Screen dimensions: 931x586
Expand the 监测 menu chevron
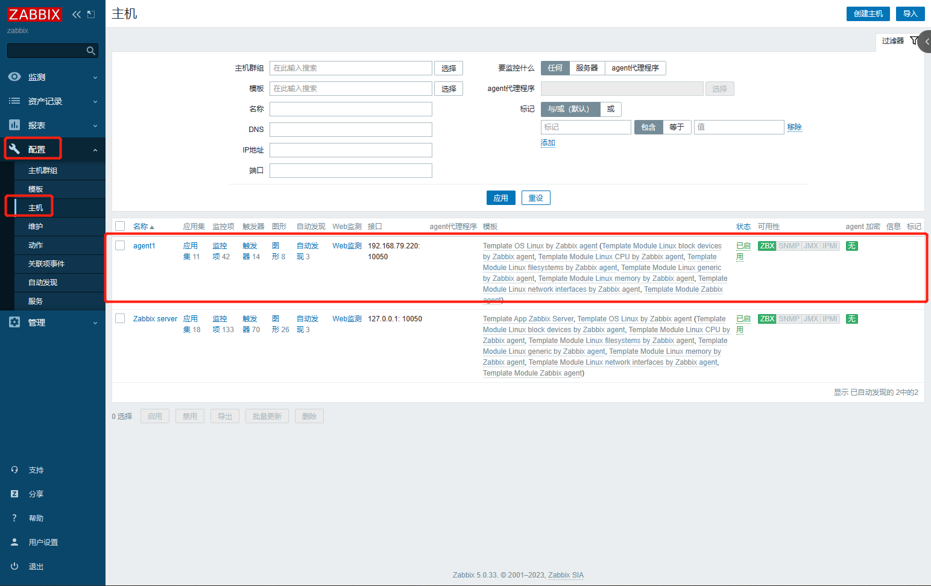coord(95,78)
